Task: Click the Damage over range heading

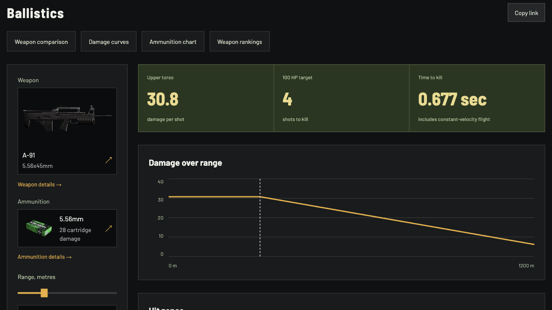Action: coord(185,163)
